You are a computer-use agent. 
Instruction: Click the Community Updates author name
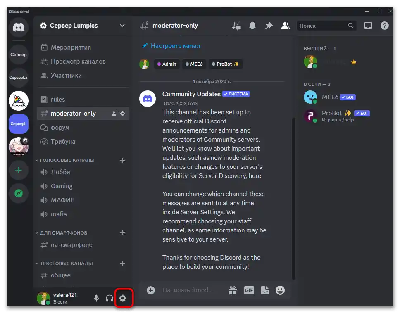[191, 94]
